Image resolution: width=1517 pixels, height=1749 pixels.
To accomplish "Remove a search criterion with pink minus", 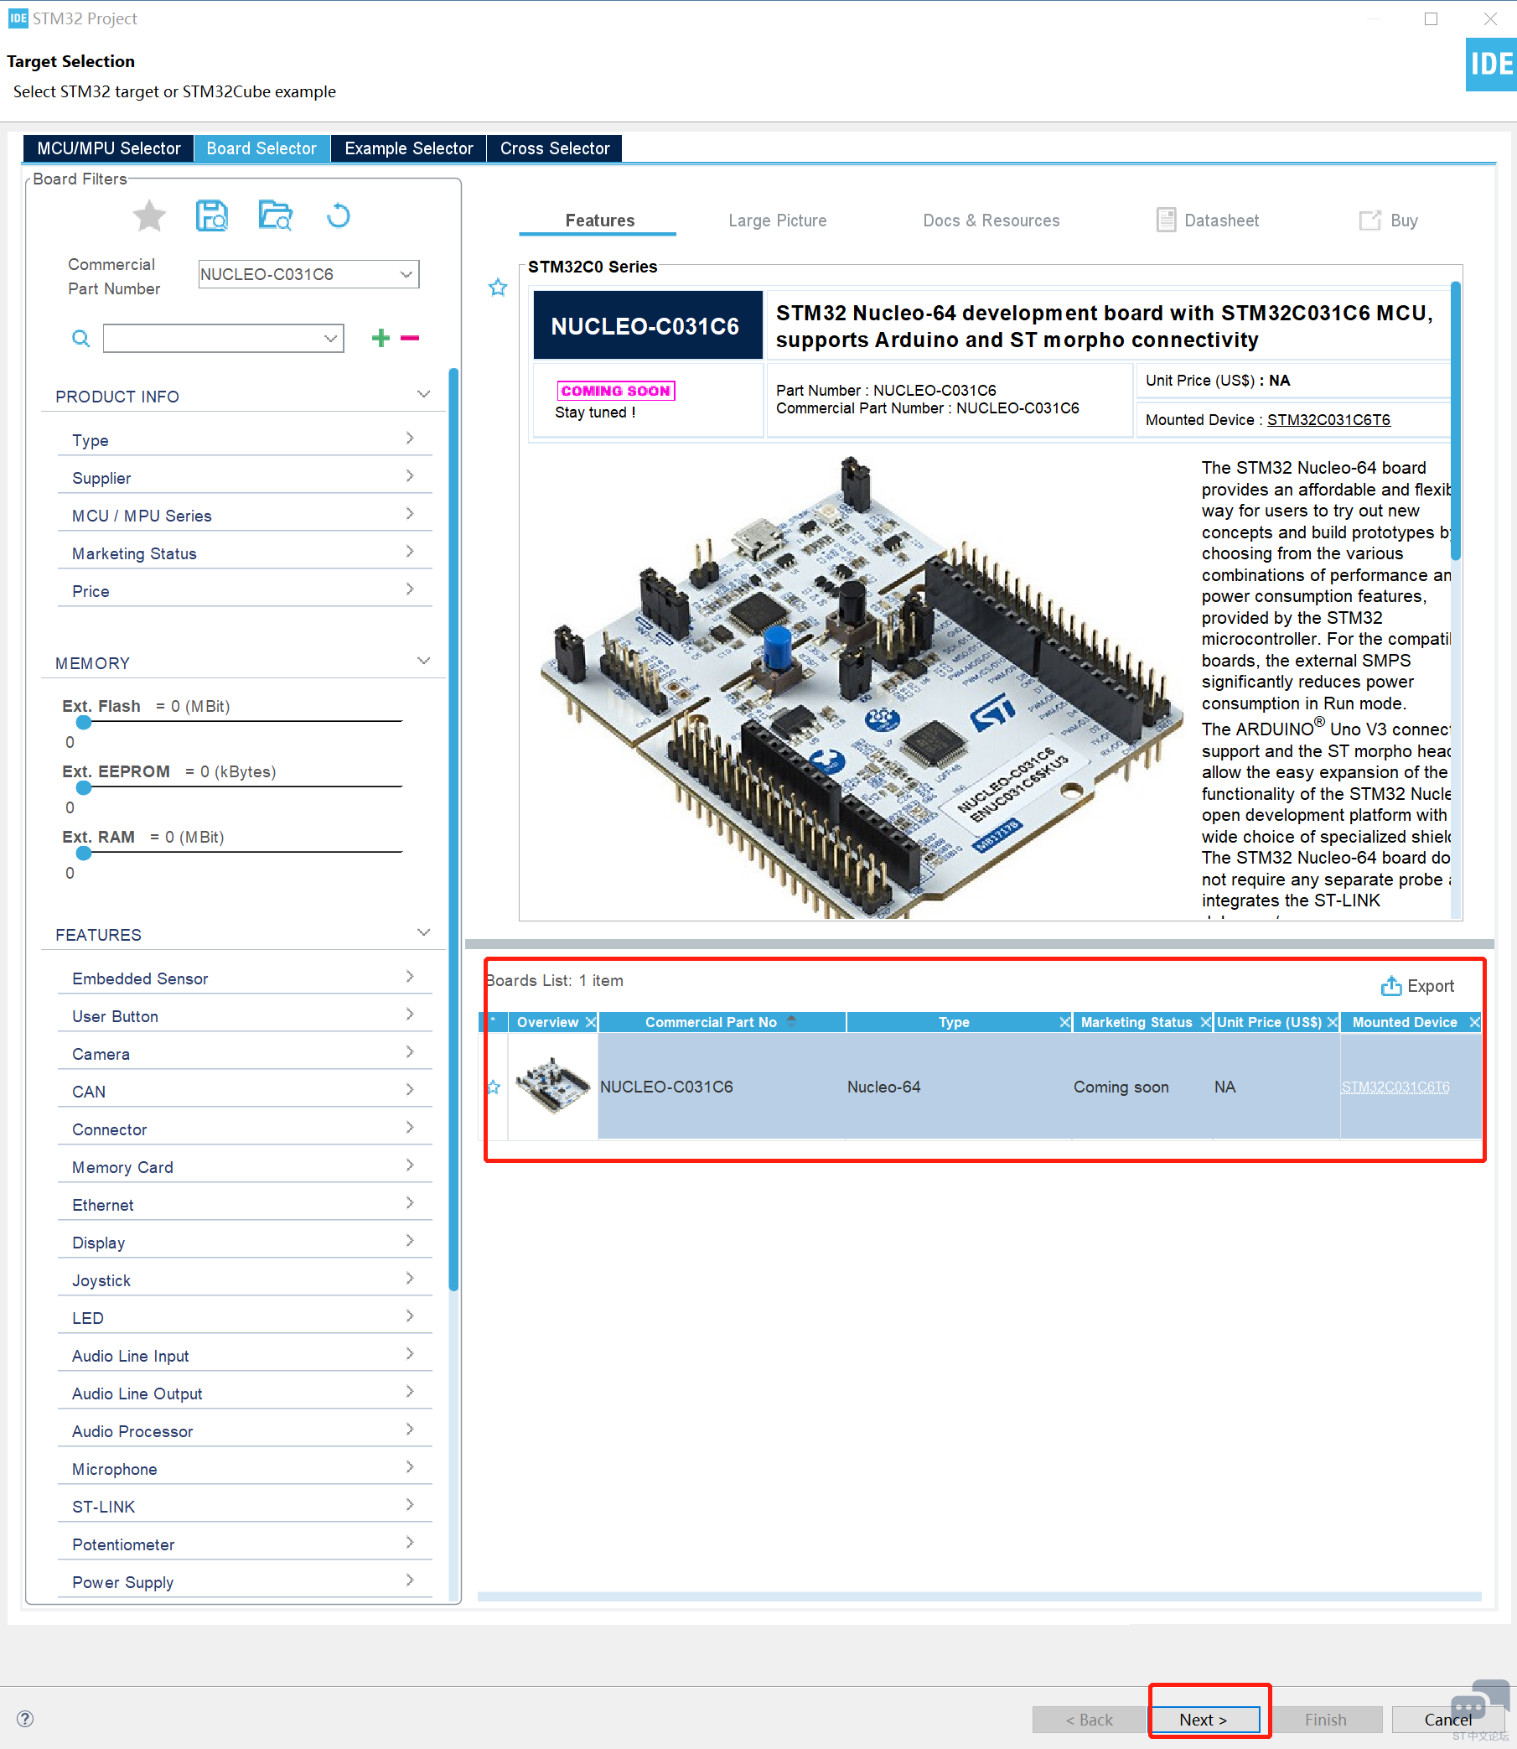I will pos(410,338).
